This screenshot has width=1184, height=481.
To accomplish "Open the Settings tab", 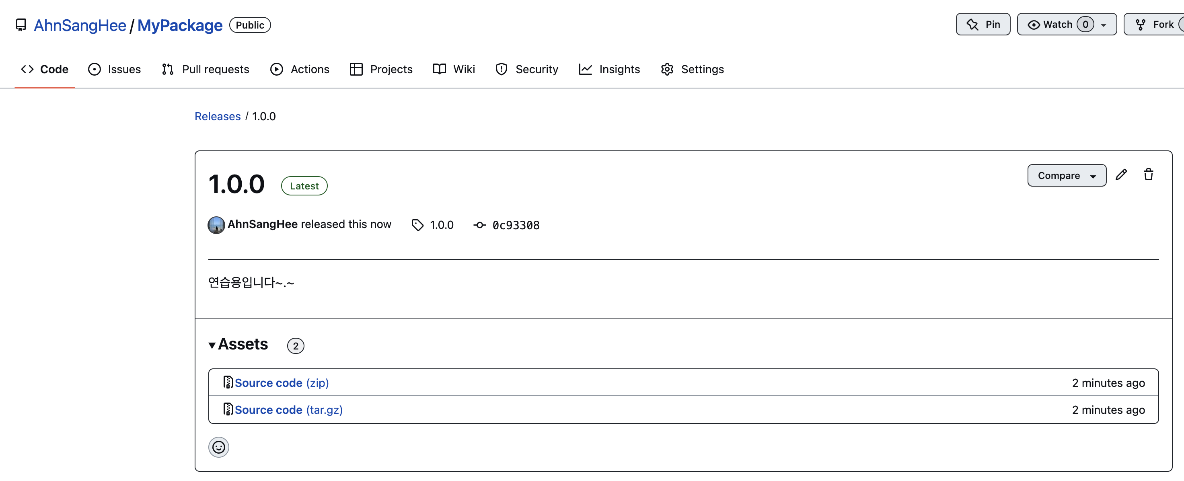I will tap(692, 69).
